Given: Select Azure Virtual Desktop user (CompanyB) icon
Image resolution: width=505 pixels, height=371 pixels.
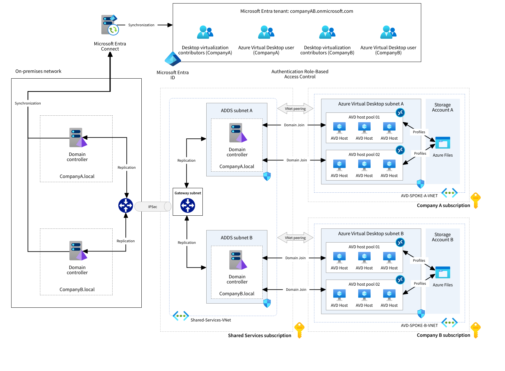Looking at the screenshot, I should (388, 32).
